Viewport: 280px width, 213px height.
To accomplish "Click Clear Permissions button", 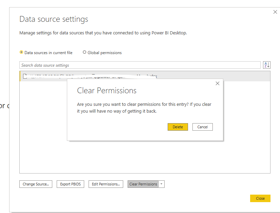I will point(143,184).
